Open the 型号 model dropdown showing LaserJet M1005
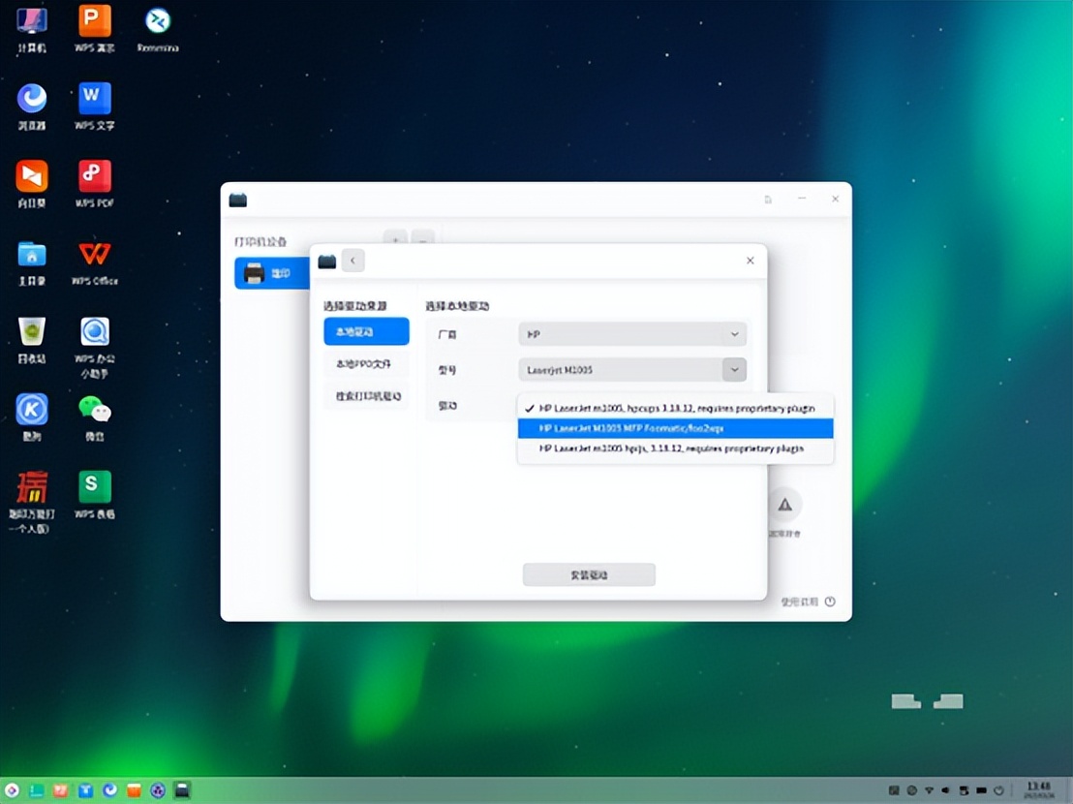This screenshot has height=804, width=1073. click(632, 369)
